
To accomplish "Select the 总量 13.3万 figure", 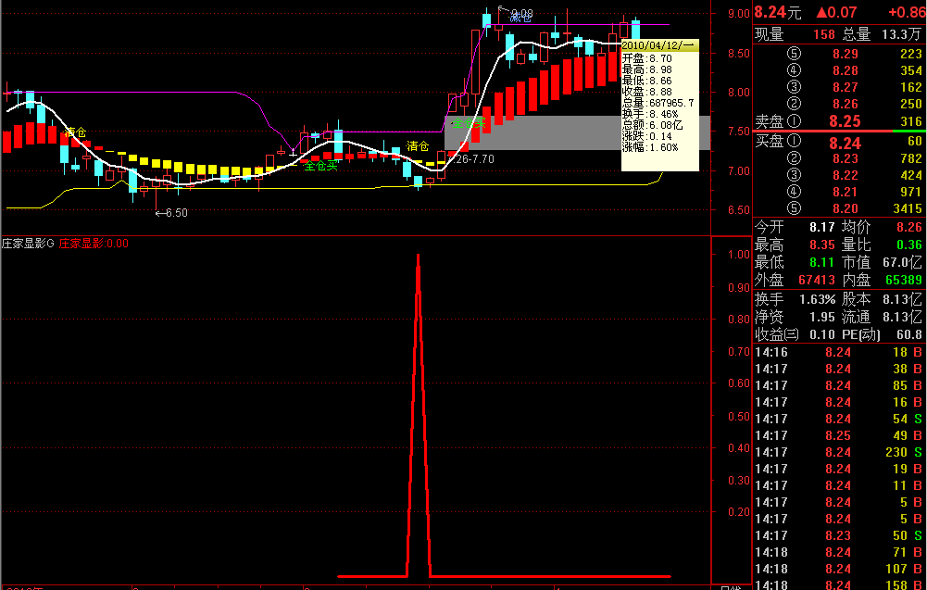I will tap(901, 34).
